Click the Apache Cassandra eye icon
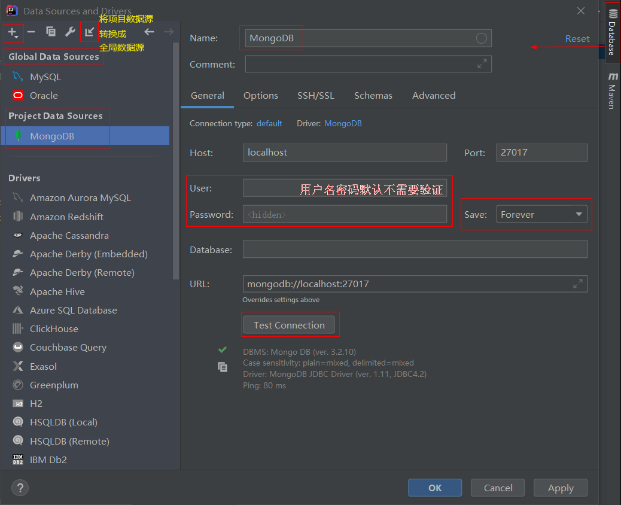 18,235
